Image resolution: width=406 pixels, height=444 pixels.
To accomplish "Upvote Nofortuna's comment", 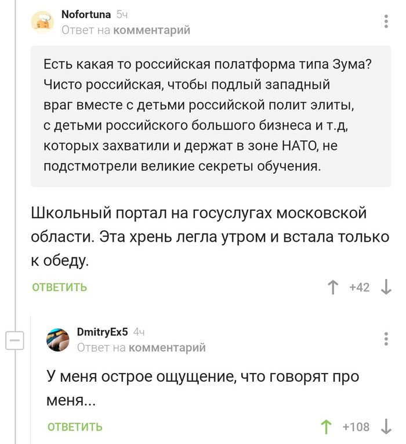I will [333, 287].
